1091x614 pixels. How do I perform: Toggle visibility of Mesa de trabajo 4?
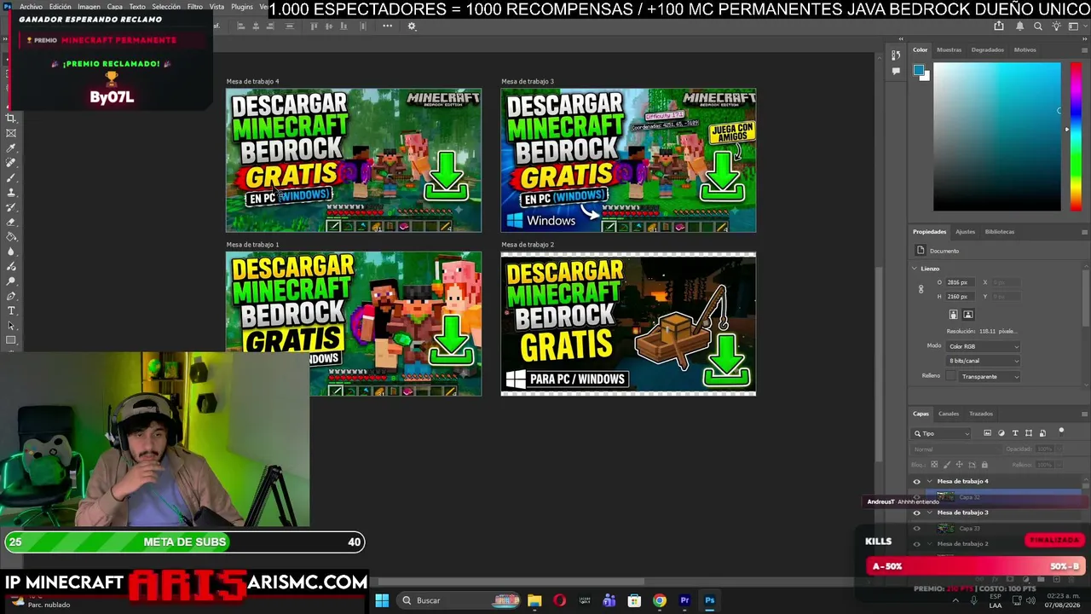click(917, 482)
